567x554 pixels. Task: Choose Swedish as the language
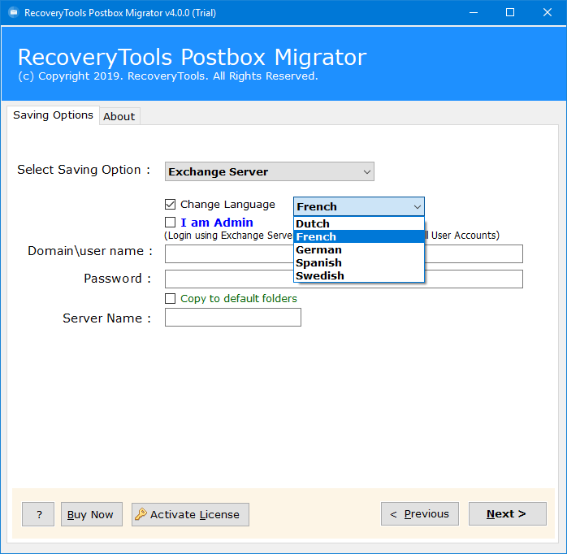[x=358, y=275]
